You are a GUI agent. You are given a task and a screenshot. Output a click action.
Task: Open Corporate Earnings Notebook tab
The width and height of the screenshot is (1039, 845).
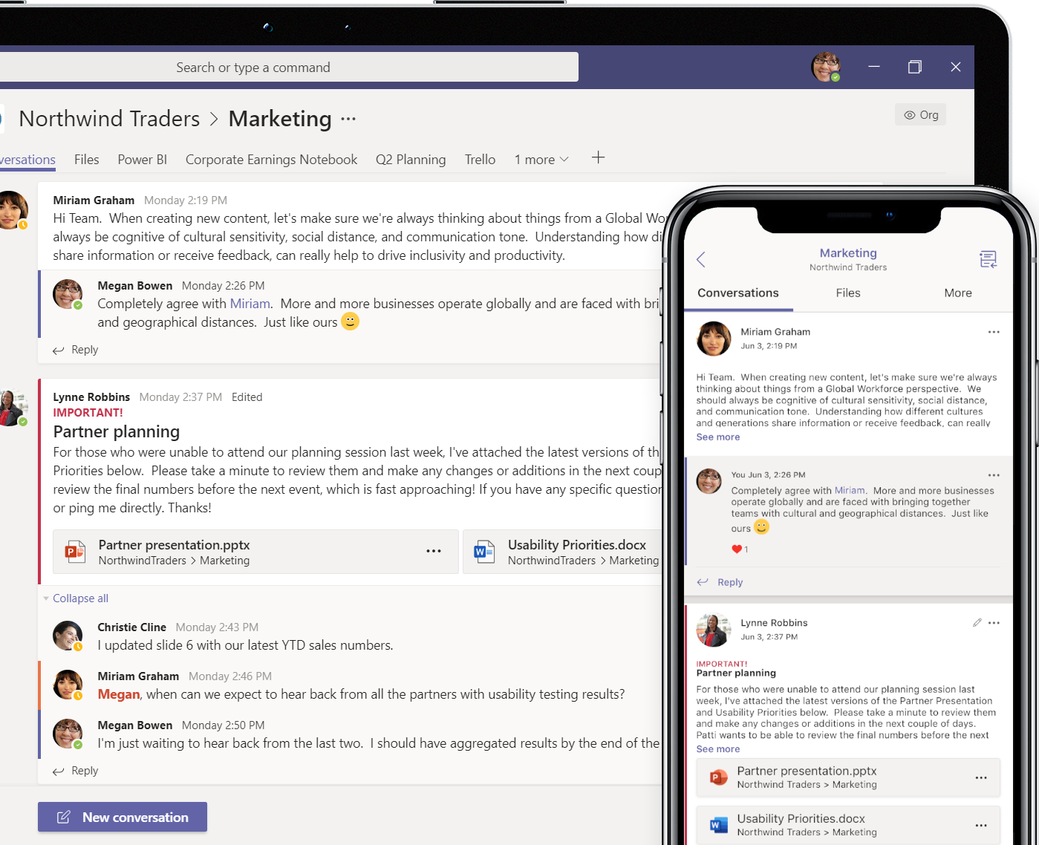coord(271,160)
